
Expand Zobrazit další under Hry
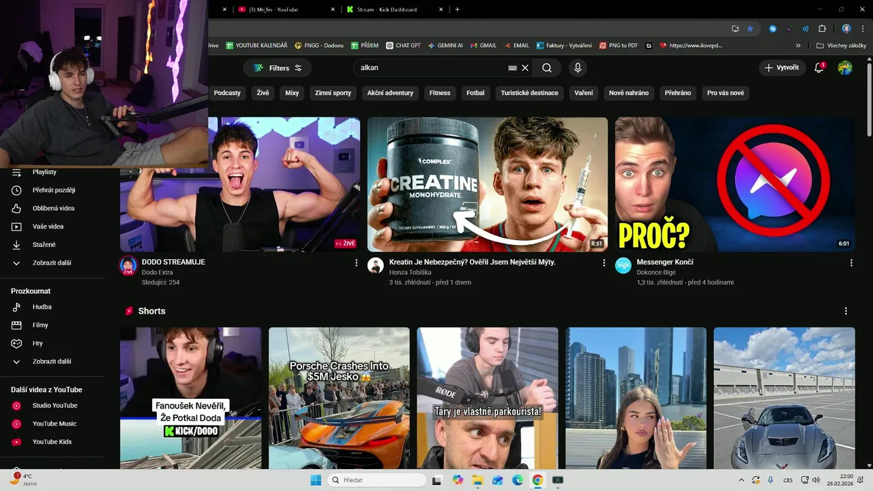pyautogui.click(x=53, y=361)
